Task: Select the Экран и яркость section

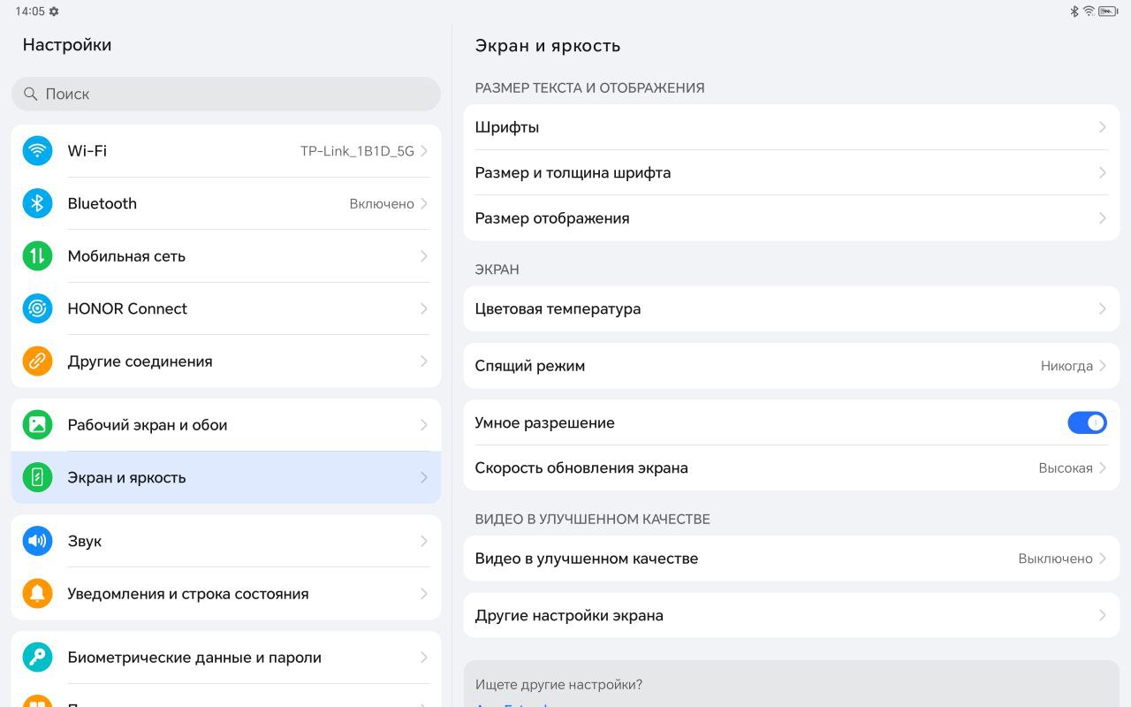Action: (x=226, y=477)
